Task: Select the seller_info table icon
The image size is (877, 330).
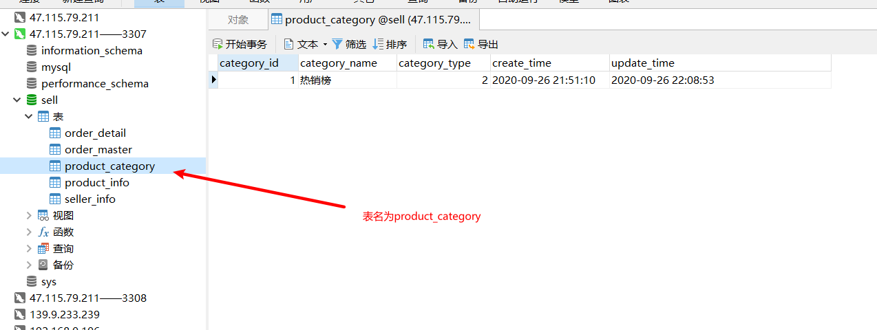Action: tap(55, 199)
